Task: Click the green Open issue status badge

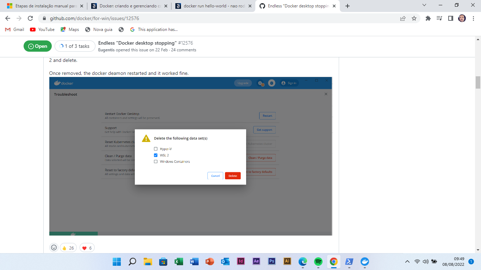Action: click(37, 46)
